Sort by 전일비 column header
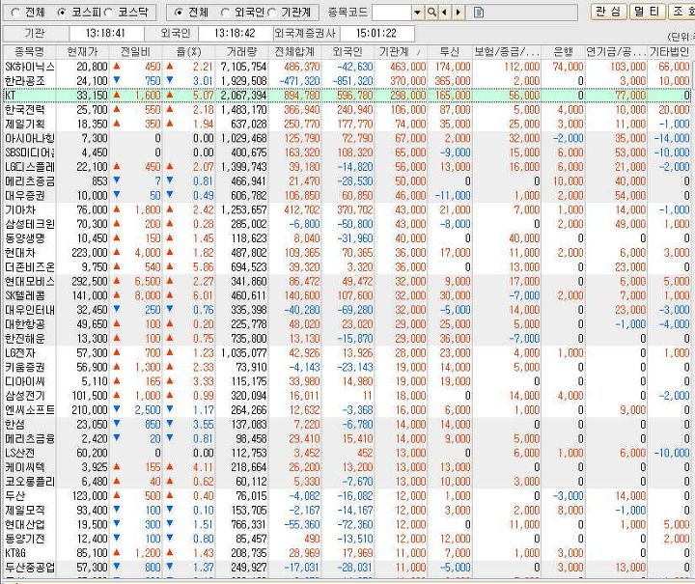The width and height of the screenshot is (695, 584). [x=136, y=52]
